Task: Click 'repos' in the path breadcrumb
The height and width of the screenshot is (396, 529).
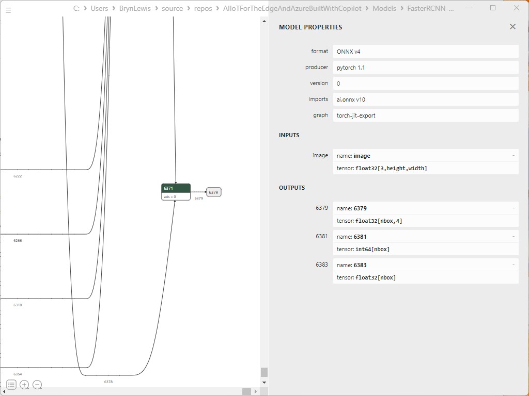Action: click(x=203, y=9)
